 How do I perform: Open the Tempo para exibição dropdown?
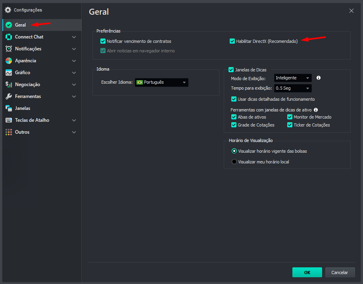pyautogui.click(x=293, y=88)
